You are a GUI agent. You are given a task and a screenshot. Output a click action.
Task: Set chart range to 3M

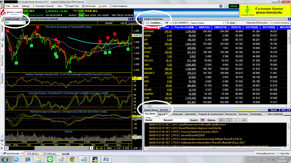(135, 148)
